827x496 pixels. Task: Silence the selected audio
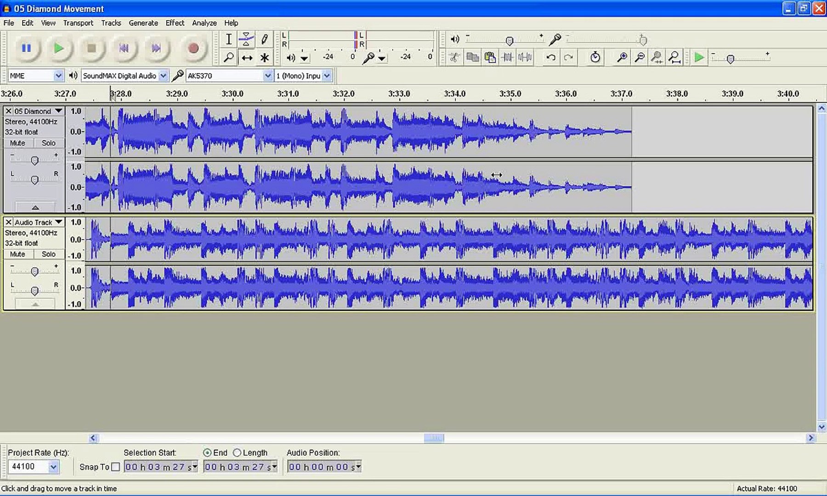(x=525, y=57)
